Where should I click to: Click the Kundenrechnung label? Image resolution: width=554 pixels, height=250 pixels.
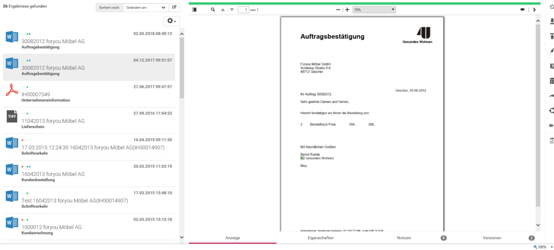coord(37,233)
